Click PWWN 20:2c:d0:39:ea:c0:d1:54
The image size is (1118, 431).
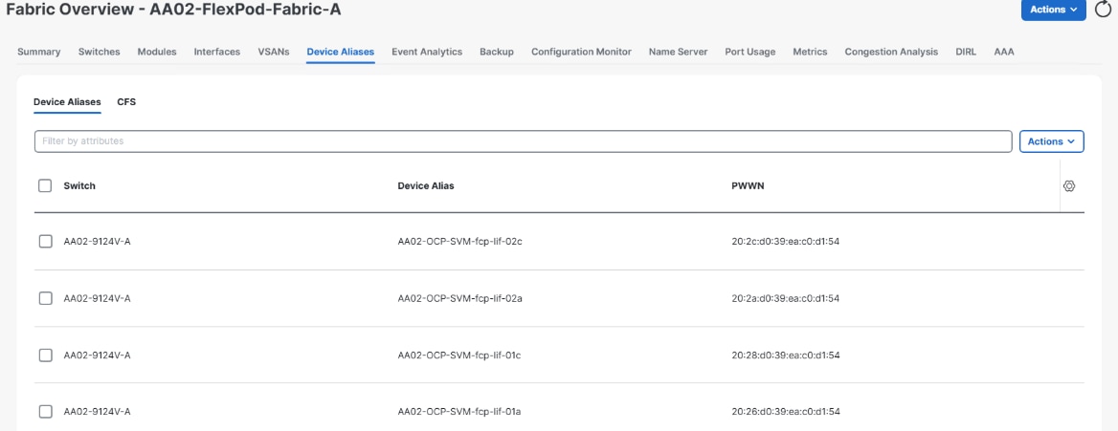[x=786, y=242]
